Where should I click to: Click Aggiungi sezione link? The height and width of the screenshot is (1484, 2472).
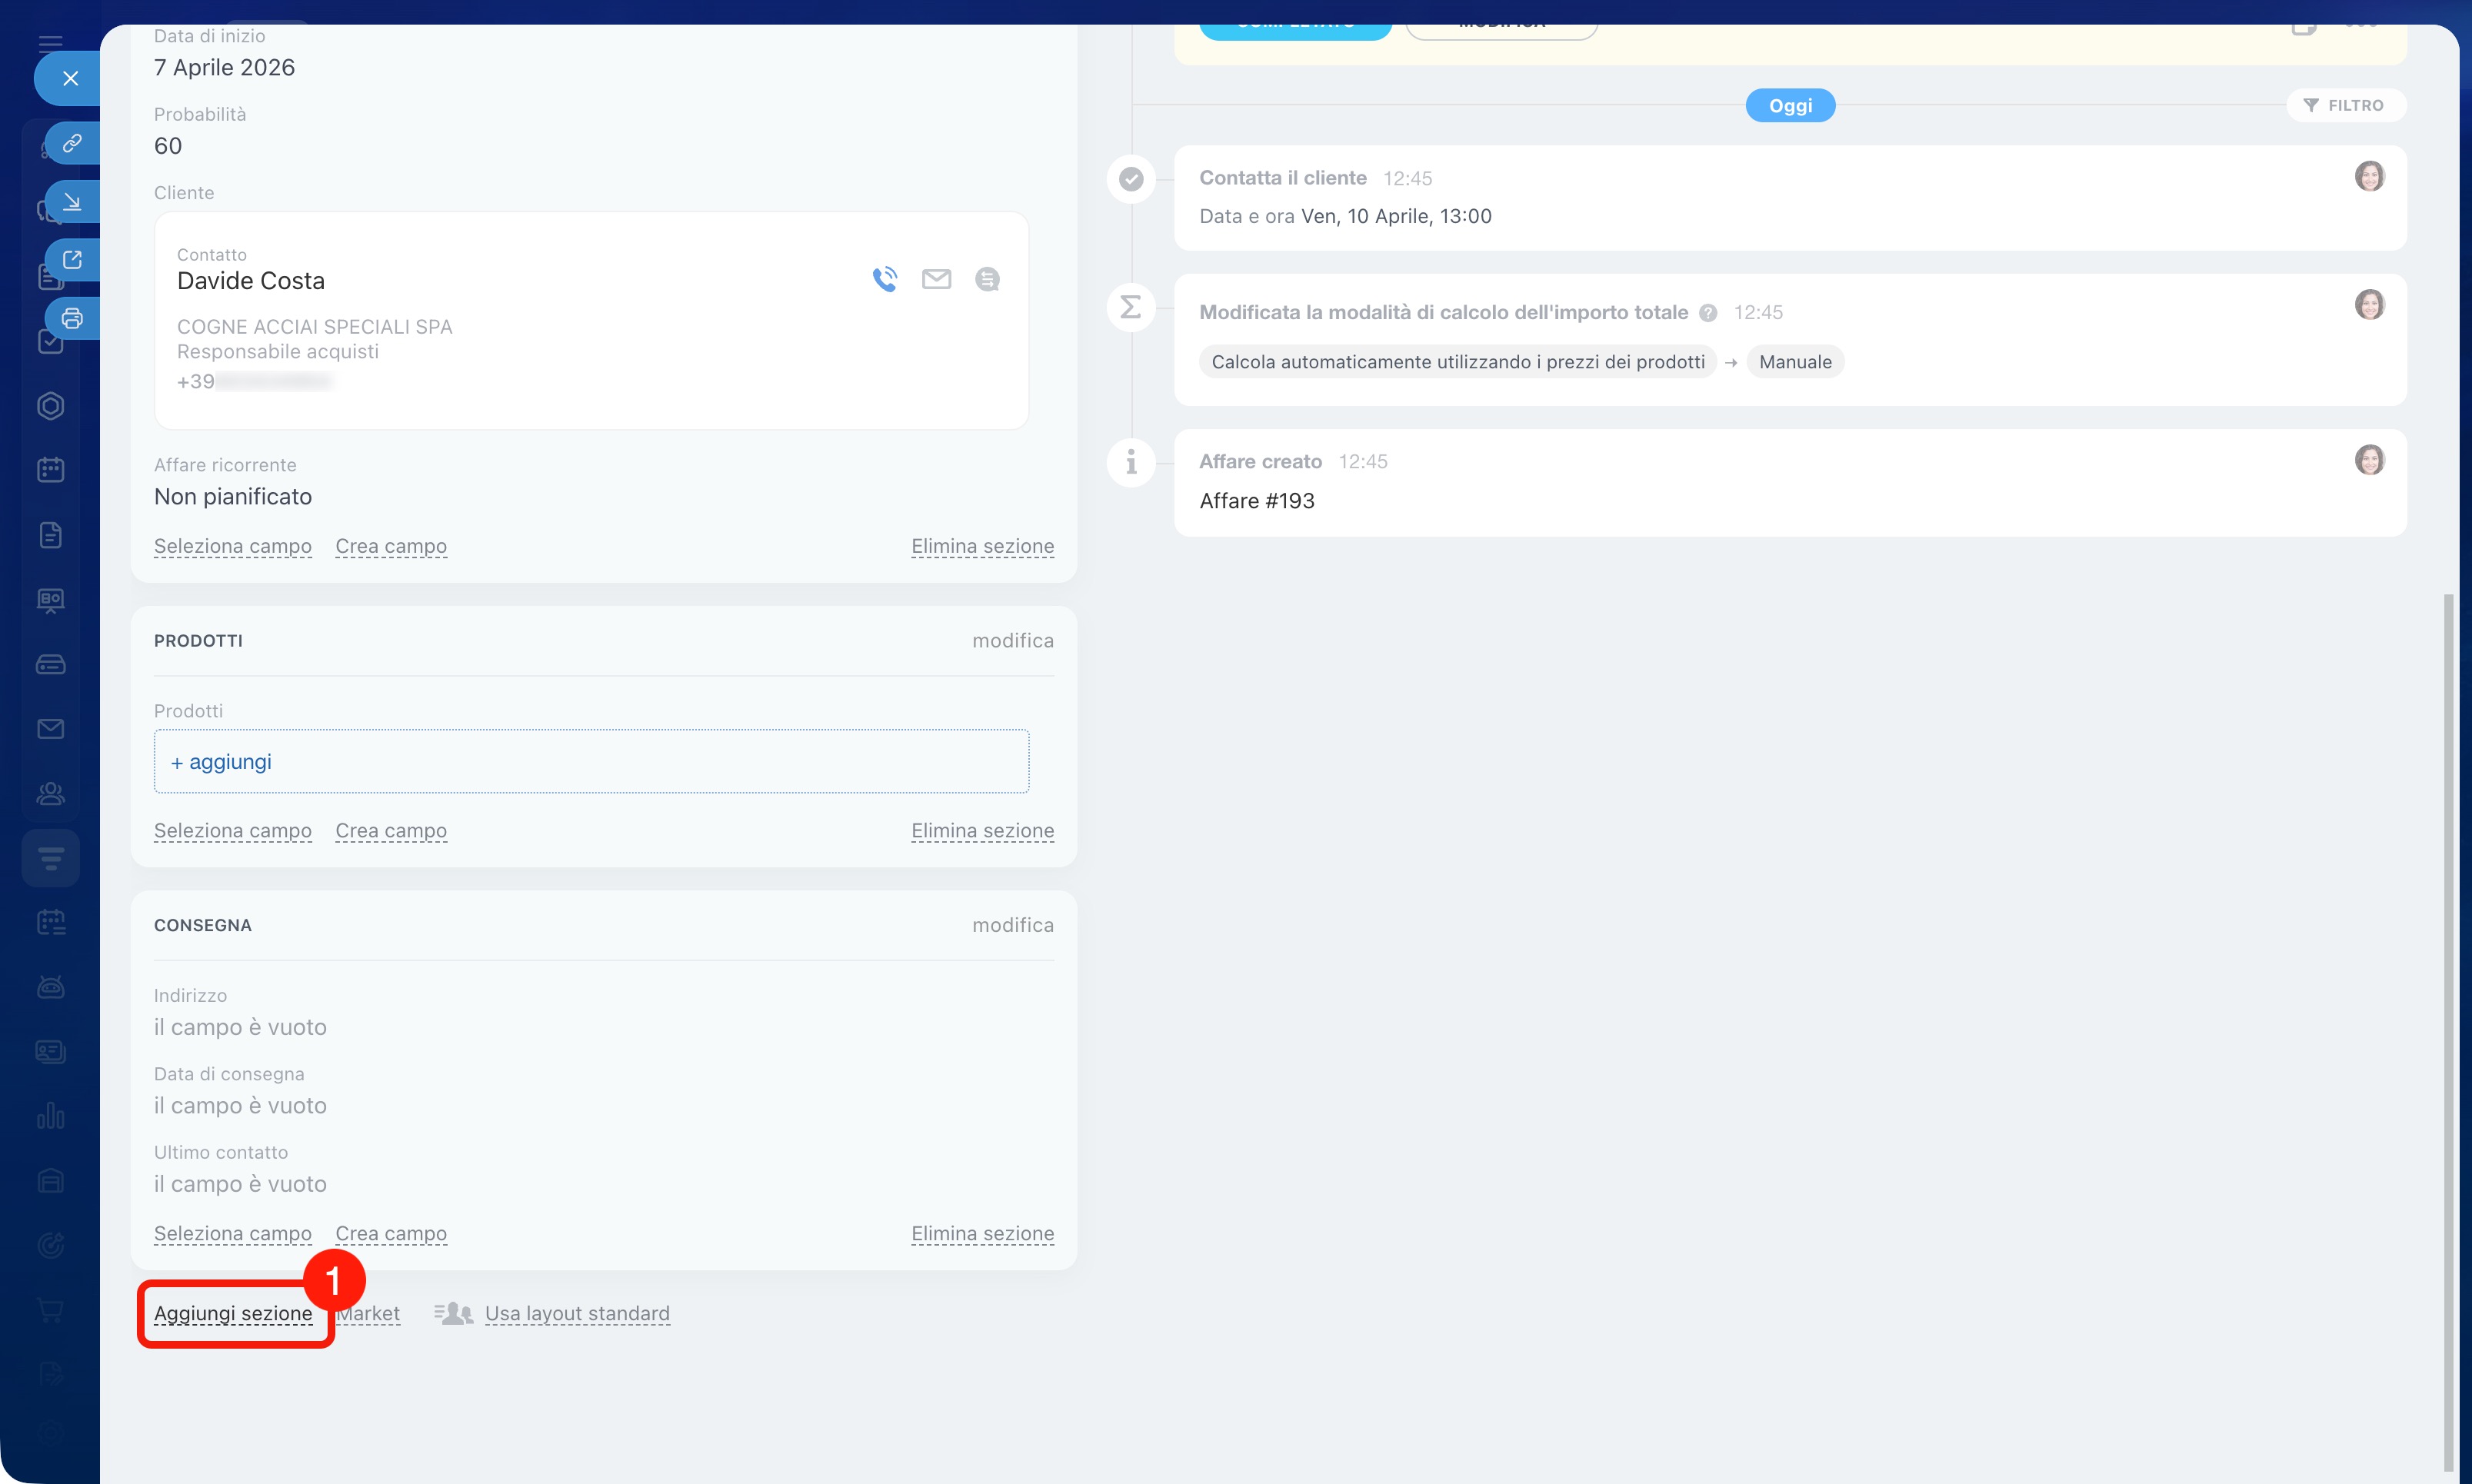(233, 1313)
